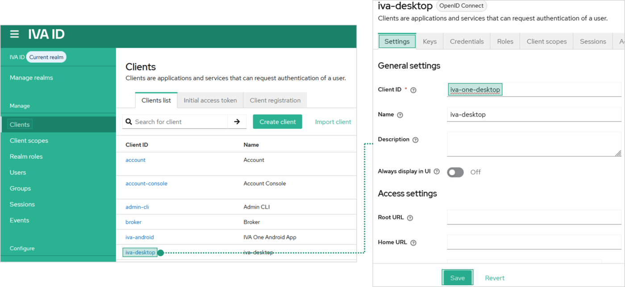This screenshot has width=625, height=287.
Task: Click the search arrow submit button
Action: tap(237, 121)
